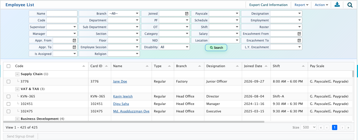Screen dimensions: 358x140
Task: Open the Action menu
Action: pos(321,5)
